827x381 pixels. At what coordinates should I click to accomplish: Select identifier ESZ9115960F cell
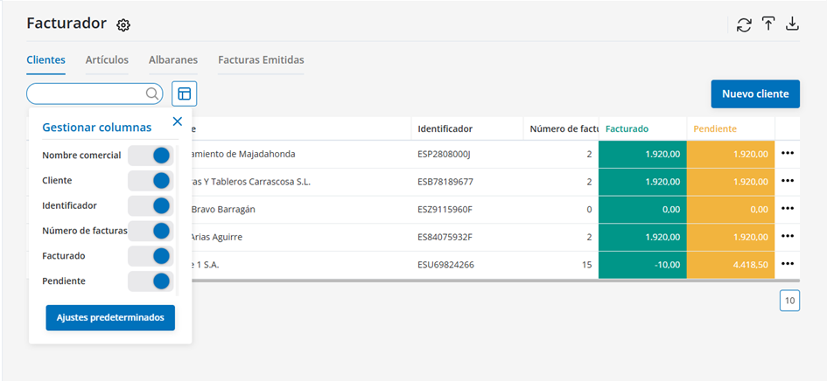[x=467, y=209]
